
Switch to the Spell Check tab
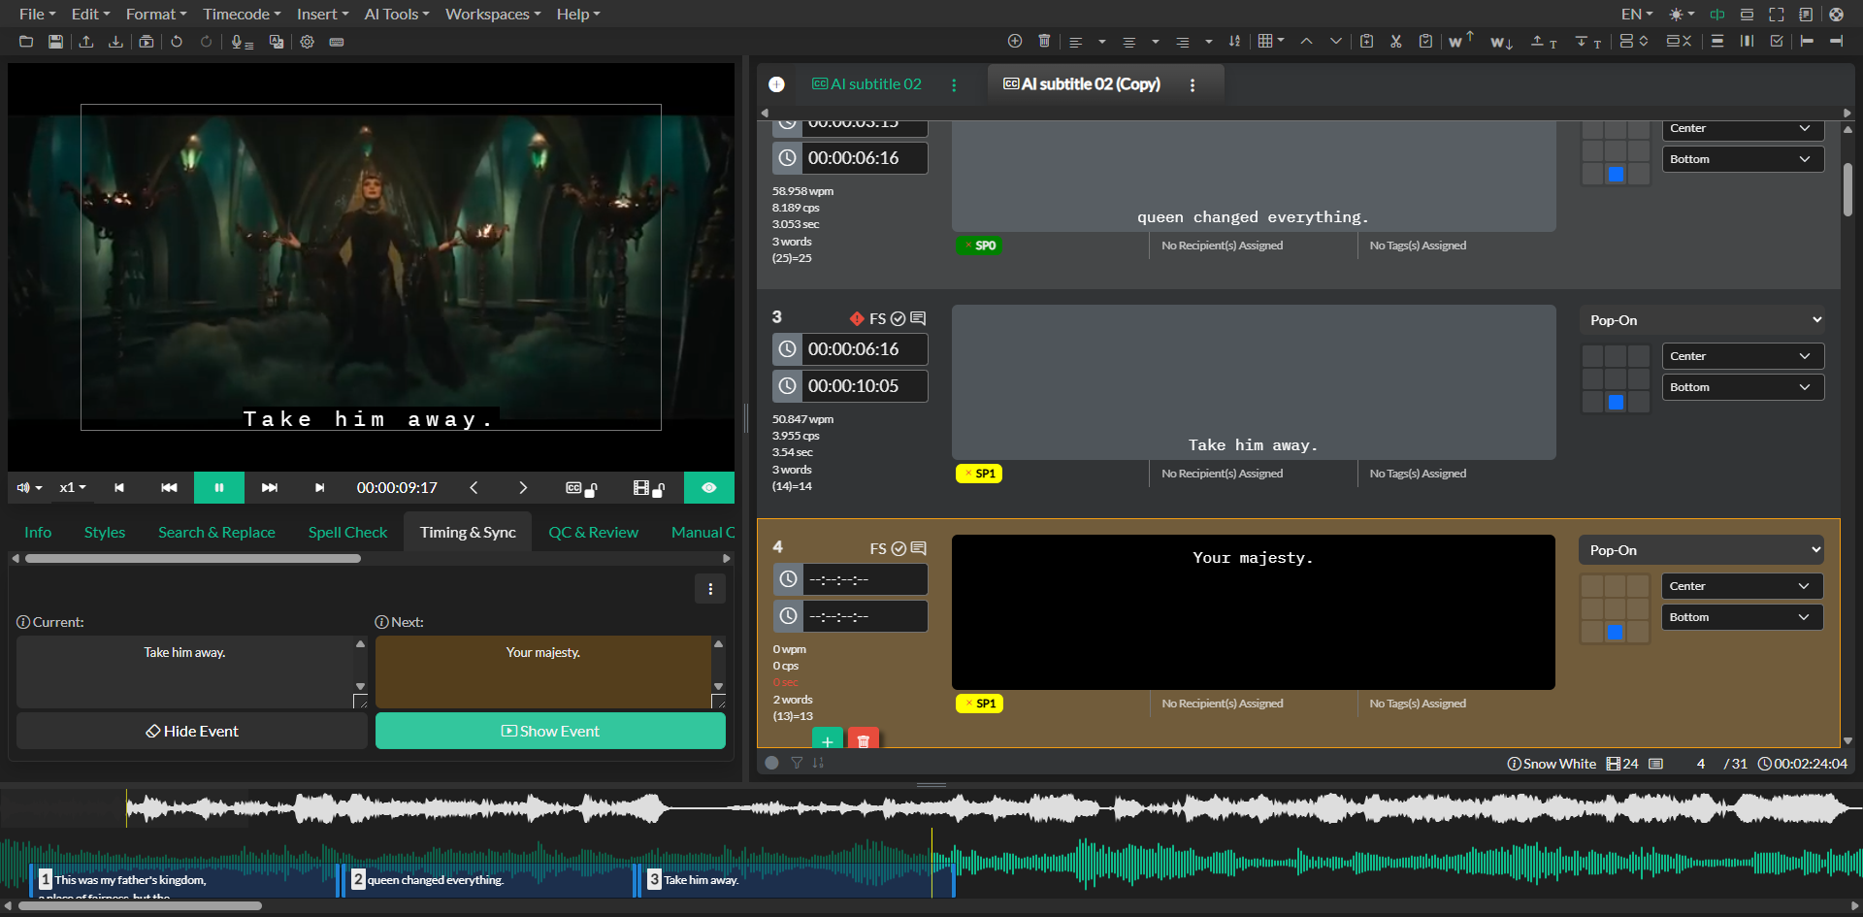click(347, 532)
